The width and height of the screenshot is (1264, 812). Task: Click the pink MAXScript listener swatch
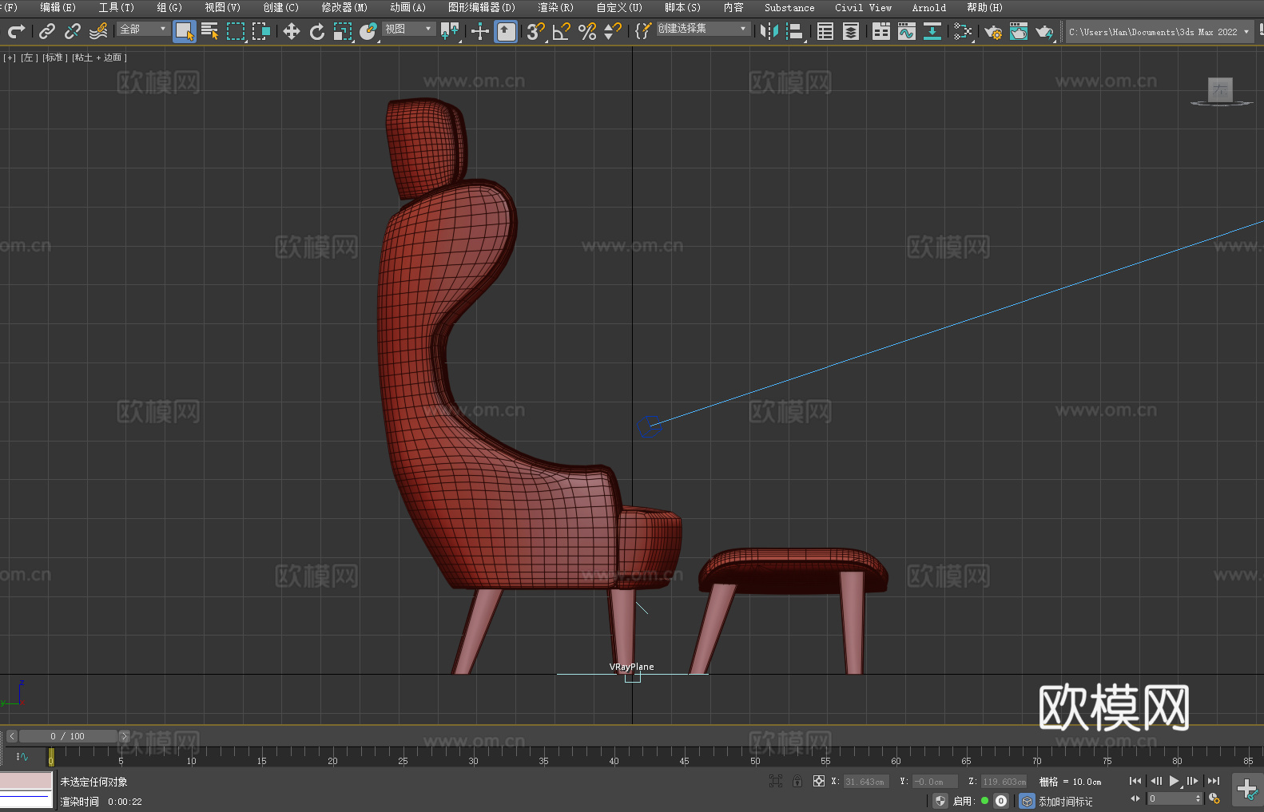click(26, 781)
